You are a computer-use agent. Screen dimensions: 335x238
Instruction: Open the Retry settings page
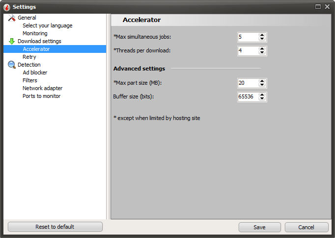[x=29, y=57]
